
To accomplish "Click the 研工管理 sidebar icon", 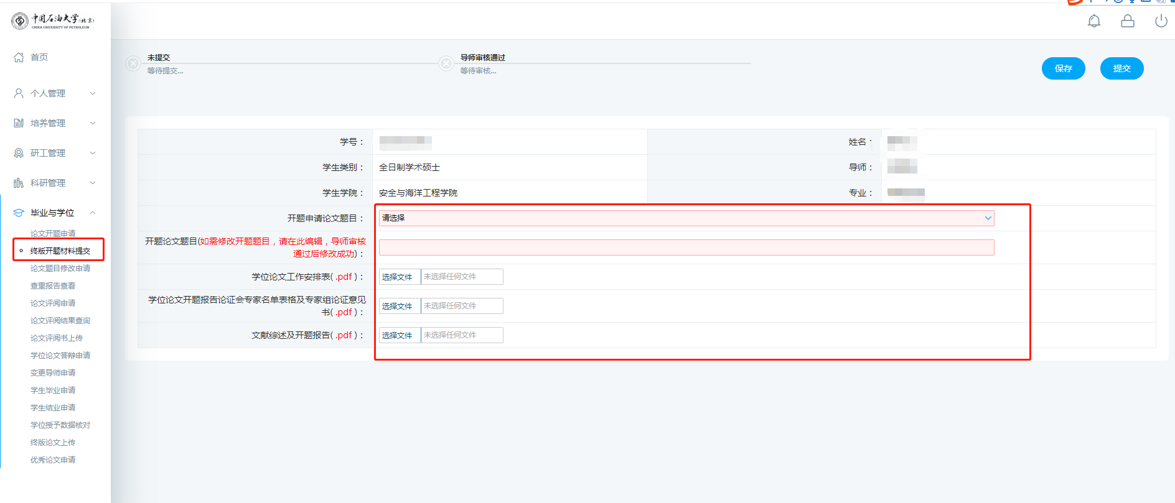I will click(x=19, y=153).
